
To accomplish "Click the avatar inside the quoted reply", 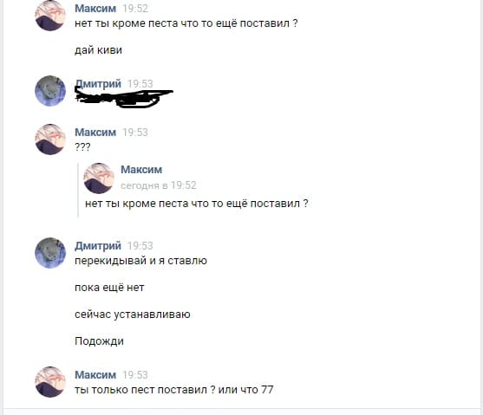I will pos(99,178).
